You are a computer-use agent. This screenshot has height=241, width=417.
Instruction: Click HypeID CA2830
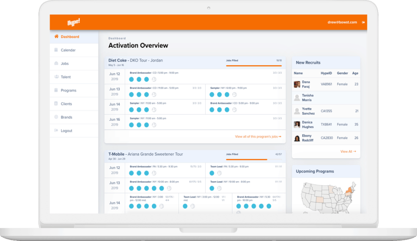(327, 138)
